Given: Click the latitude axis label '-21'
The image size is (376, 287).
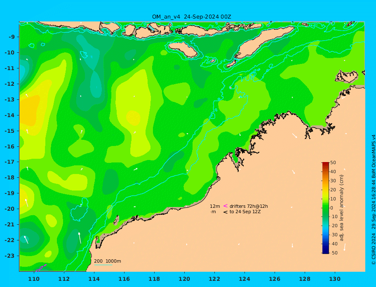Looking at the screenshot, I should tap(9, 225).
